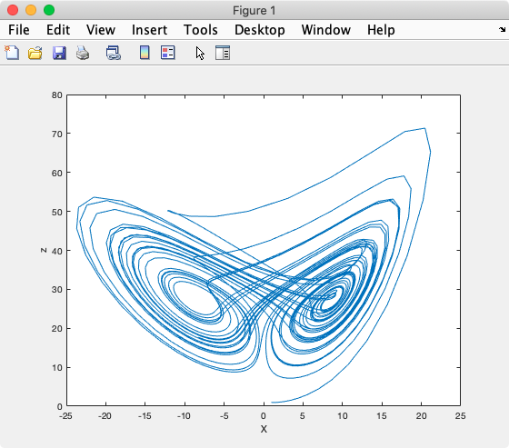509x448 pixels.
Task: Open the Desktop menu
Action: click(260, 30)
